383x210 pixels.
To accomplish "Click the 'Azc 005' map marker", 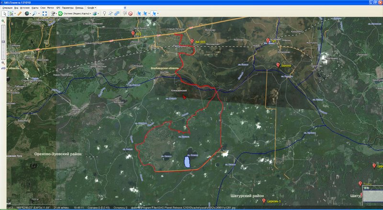I will click(x=192, y=42).
